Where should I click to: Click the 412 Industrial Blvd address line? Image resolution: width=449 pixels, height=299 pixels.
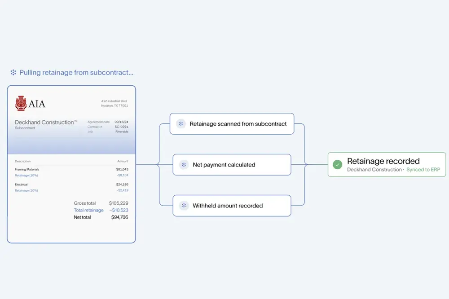coord(114,101)
